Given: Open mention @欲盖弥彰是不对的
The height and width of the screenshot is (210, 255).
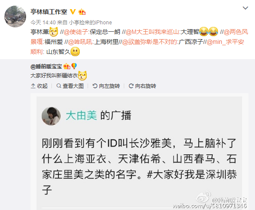Looking at the screenshot, I should pyautogui.click(x=149, y=42).
